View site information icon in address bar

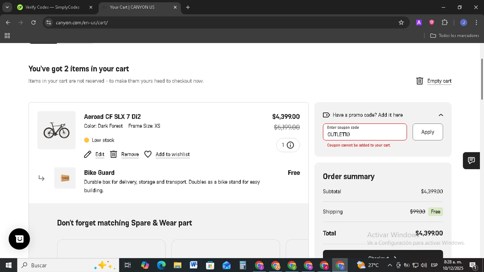tap(48, 23)
